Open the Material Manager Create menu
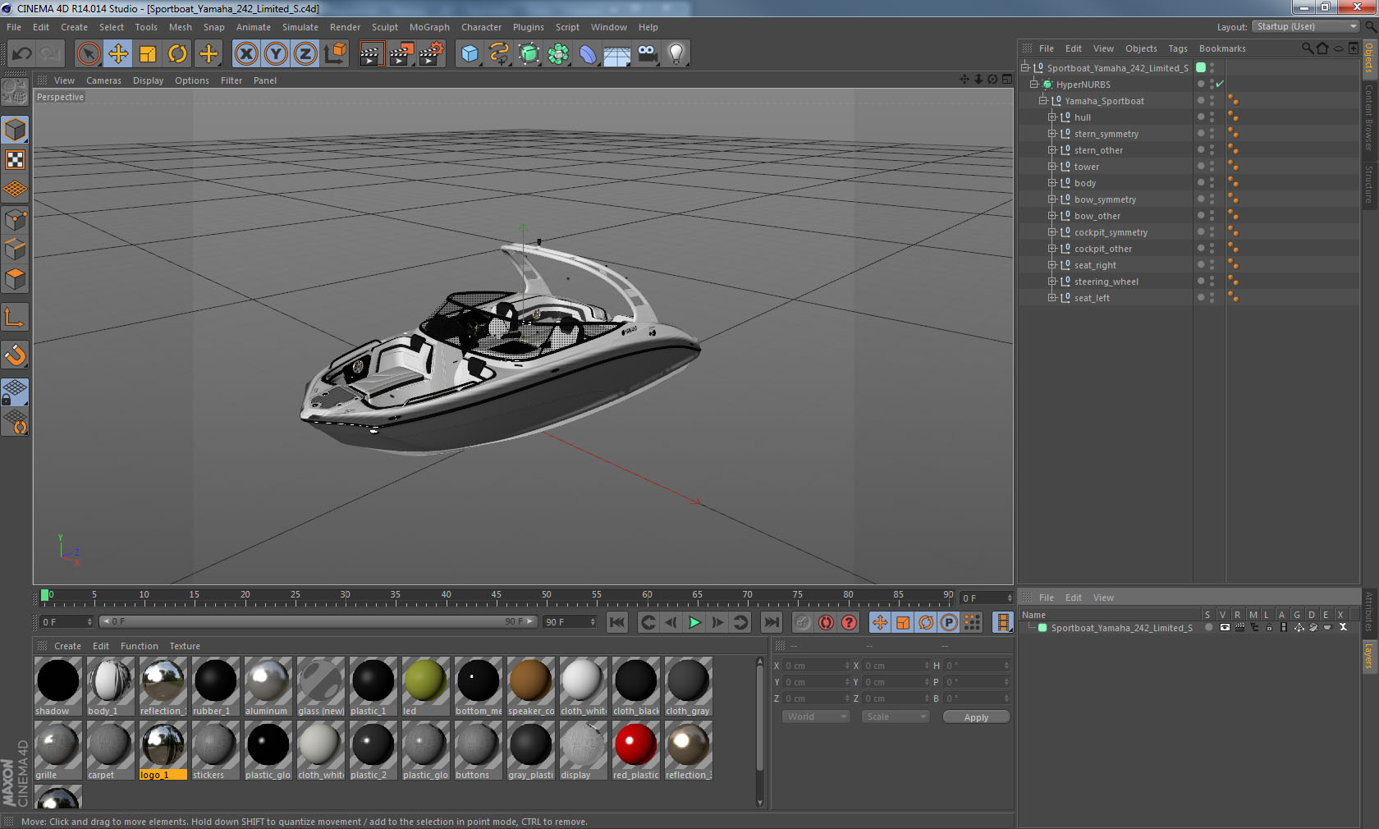The height and width of the screenshot is (829, 1379). pyautogui.click(x=67, y=646)
